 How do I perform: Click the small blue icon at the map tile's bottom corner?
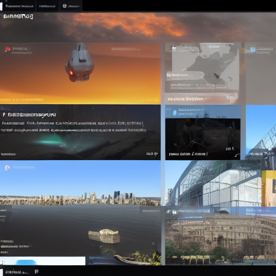click(x=228, y=98)
